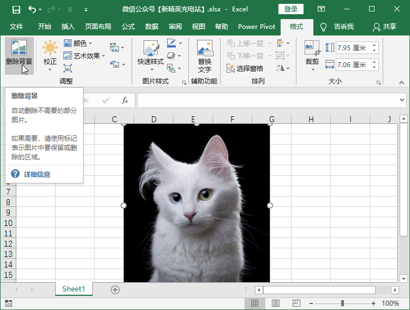Image resolution: width=410 pixels, height=310 pixels.
Task: Collapse the ribbon with the chevron
Action: (401, 82)
